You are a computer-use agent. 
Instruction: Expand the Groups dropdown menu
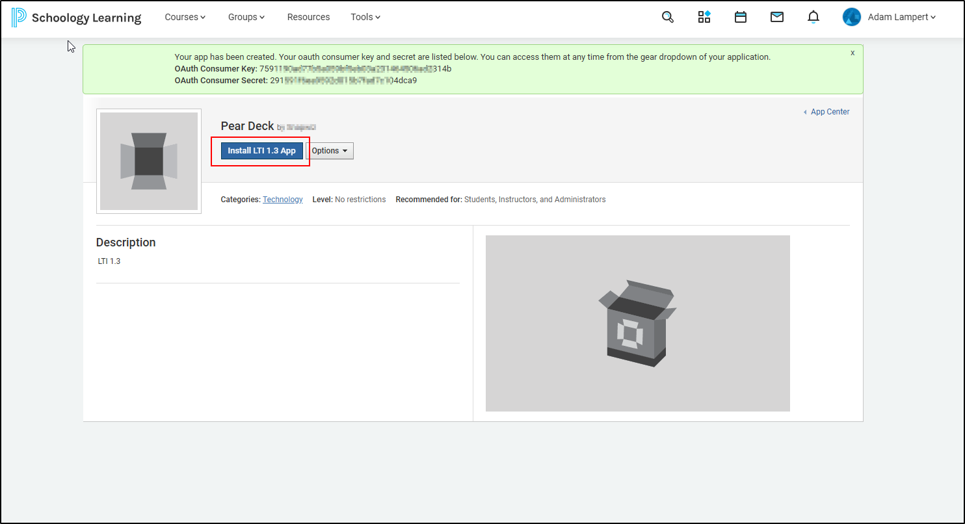coord(246,17)
